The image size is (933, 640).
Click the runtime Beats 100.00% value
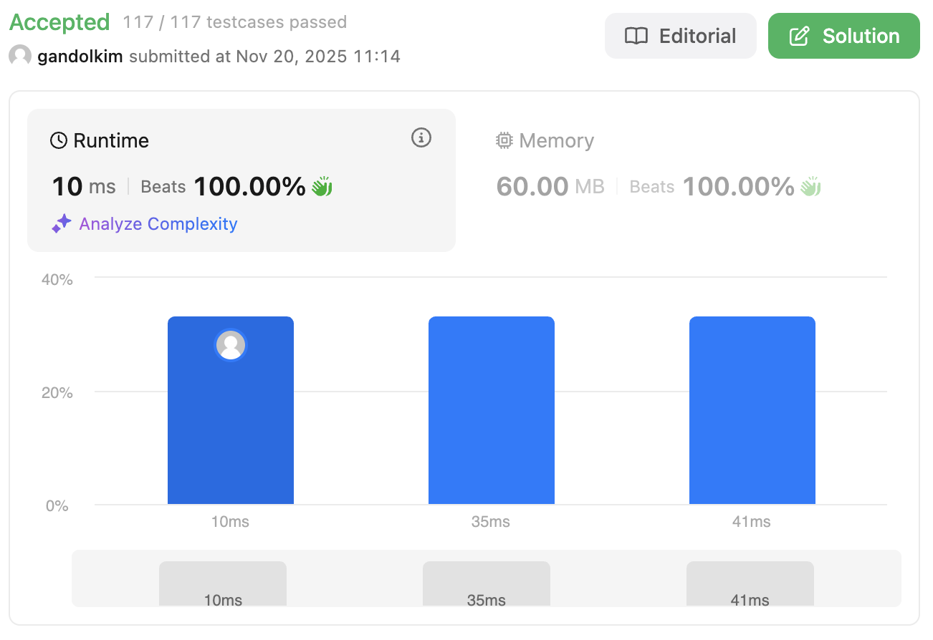(x=224, y=187)
